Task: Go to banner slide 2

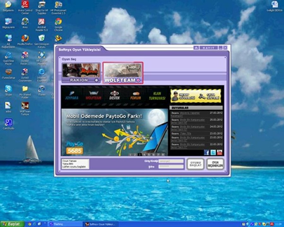Action: click(x=135, y=154)
